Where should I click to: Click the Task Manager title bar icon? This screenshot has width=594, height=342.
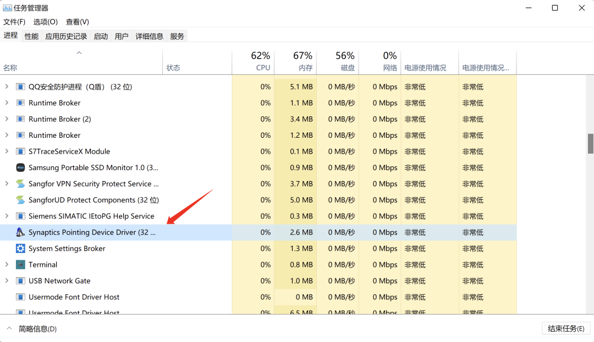click(x=7, y=8)
